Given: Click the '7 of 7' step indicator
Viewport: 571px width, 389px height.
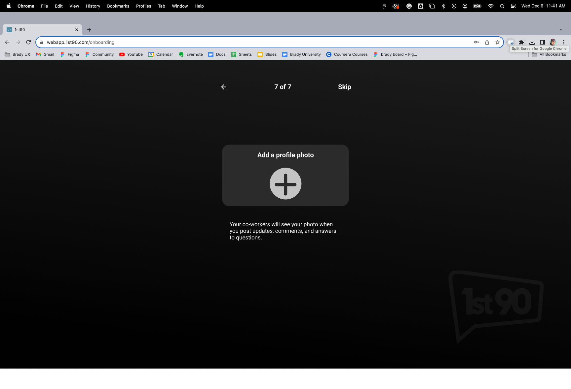Looking at the screenshot, I should (283, 87).
